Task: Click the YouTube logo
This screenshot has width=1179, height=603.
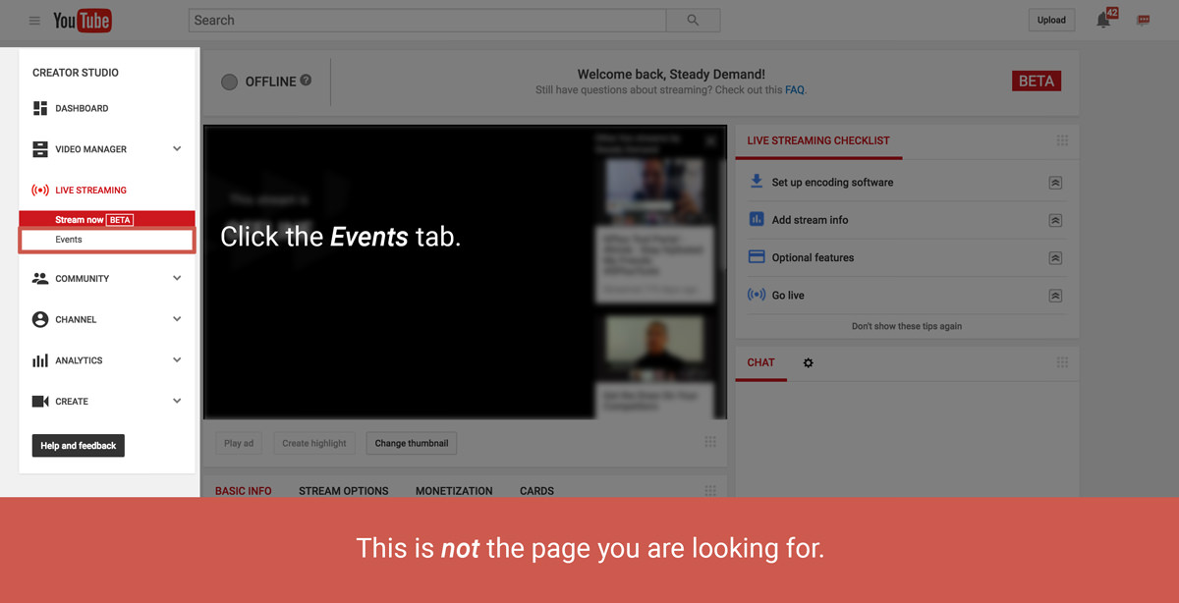Action: click(82, 20)
